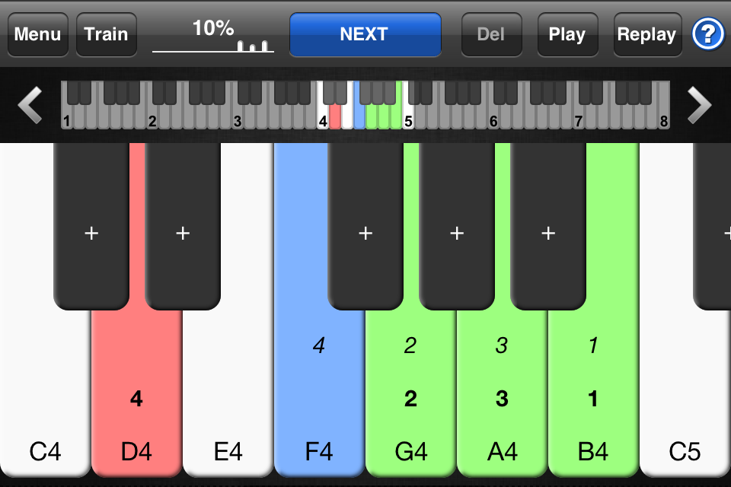Start playback with the Play button
731x487 pixels.
point(567,34)
